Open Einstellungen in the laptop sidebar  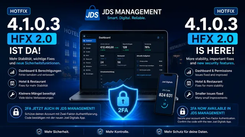coord(89,74)
